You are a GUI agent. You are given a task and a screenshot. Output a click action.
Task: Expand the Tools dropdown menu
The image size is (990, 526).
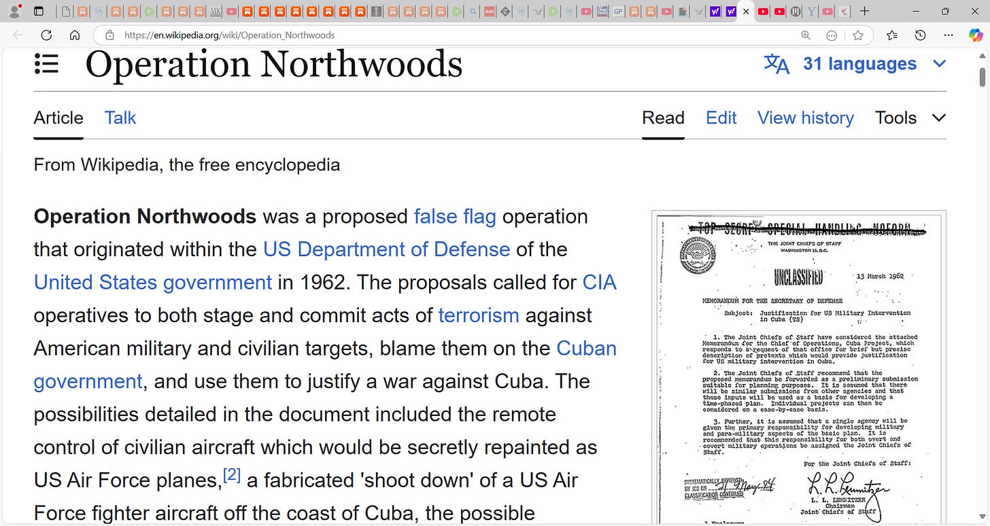[910, 118]
